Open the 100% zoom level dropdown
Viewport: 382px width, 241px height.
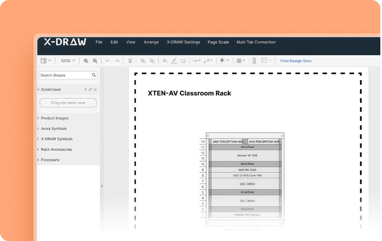(68, 61)
